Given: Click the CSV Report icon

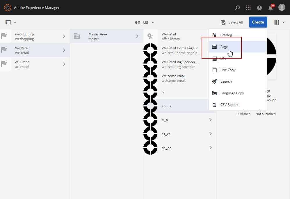Looking at the screenshot, I should [x=214, y=105].
